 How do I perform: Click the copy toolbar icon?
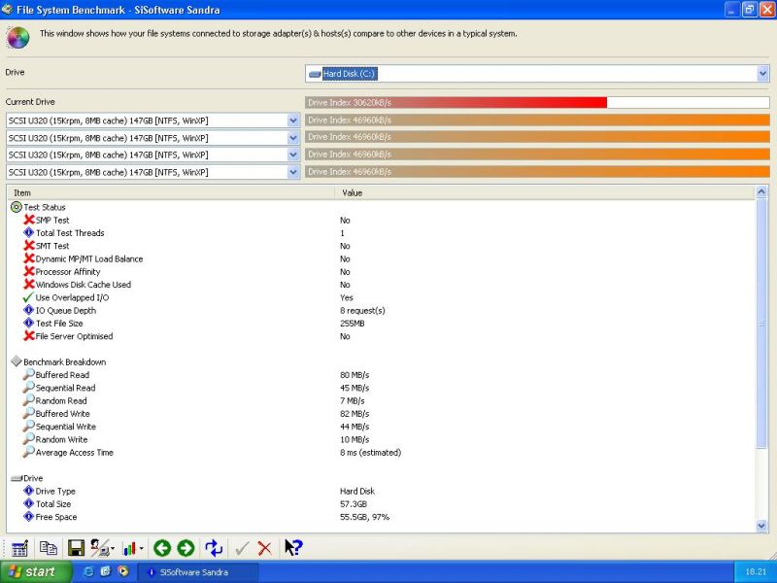tap(48, 548)
